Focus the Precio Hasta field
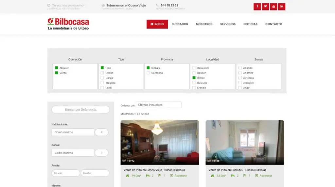The width and height of the screenshot is (335, 187). point(95,173)
